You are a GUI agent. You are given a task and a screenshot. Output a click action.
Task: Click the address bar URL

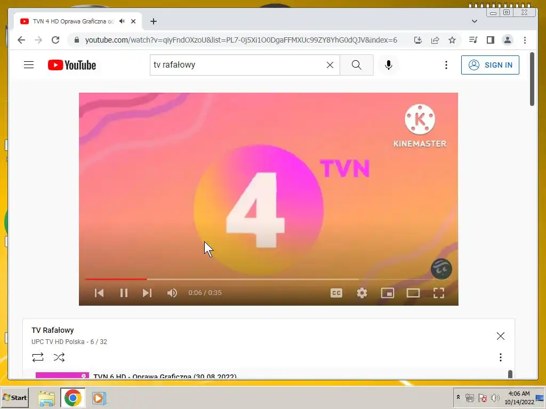tap(241, 40)
